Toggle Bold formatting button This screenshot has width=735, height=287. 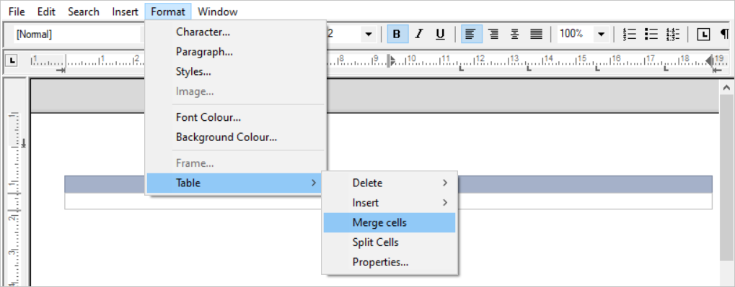click(x=397, y=34)
